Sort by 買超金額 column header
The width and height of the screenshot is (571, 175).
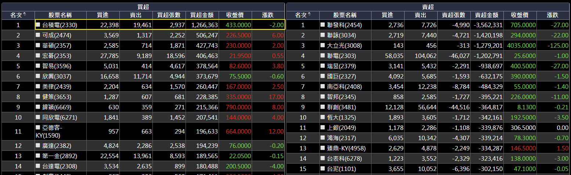tap(202, 15)
